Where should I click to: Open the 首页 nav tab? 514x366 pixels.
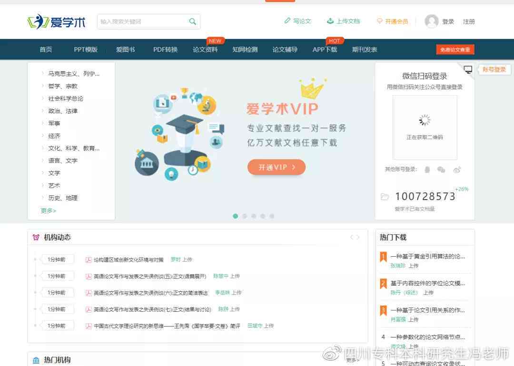[46, 49]
